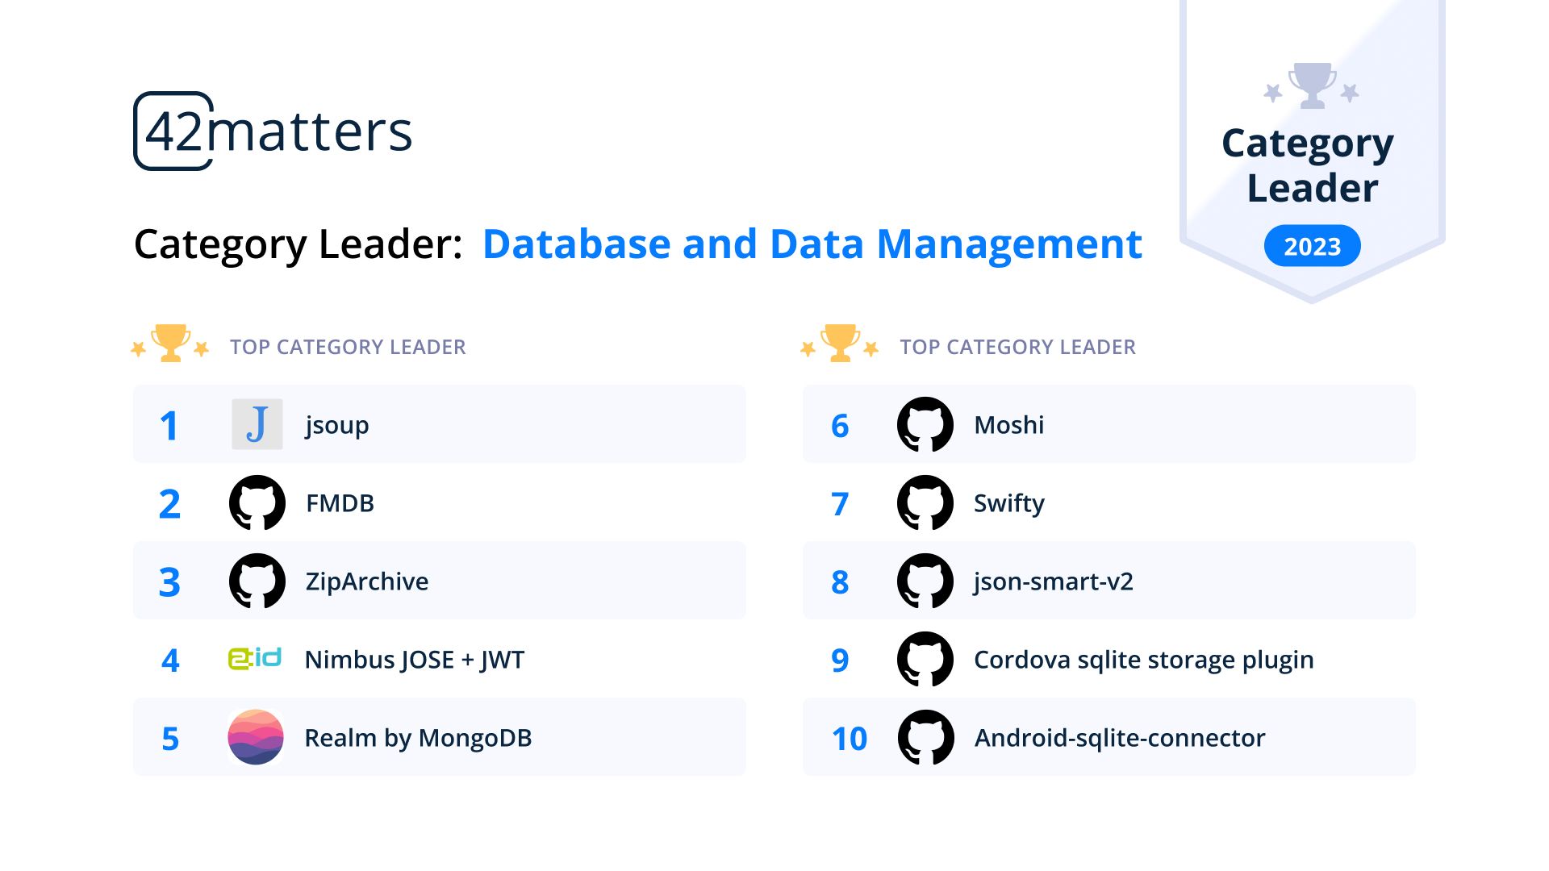Image resolution: width=1549 pixels, height=871 pixels.
Task: Click the Database and Data Management heading
Action: tap(812, 244)
